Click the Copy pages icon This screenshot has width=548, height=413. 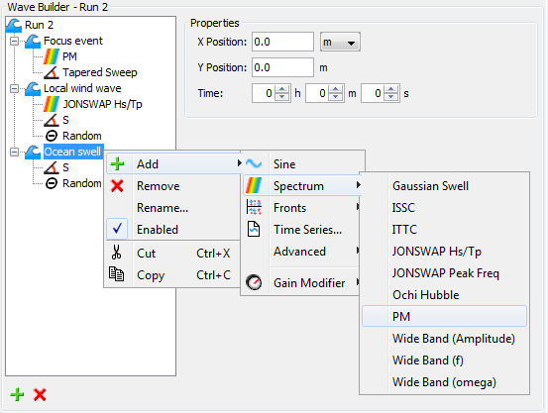click(116, 274)
